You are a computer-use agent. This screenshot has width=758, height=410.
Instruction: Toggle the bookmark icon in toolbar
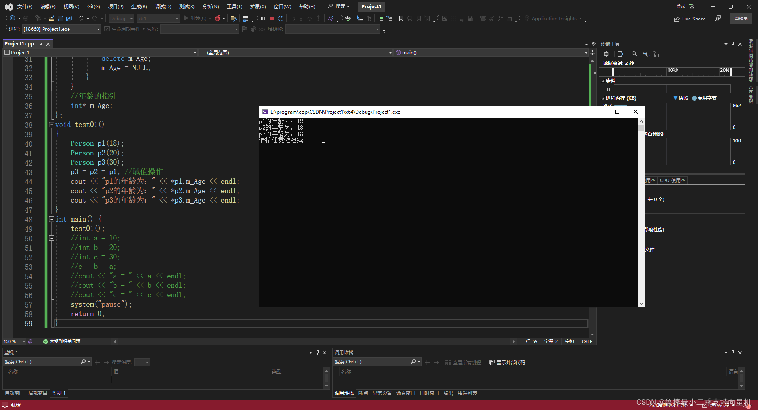(x=401, y=19)
